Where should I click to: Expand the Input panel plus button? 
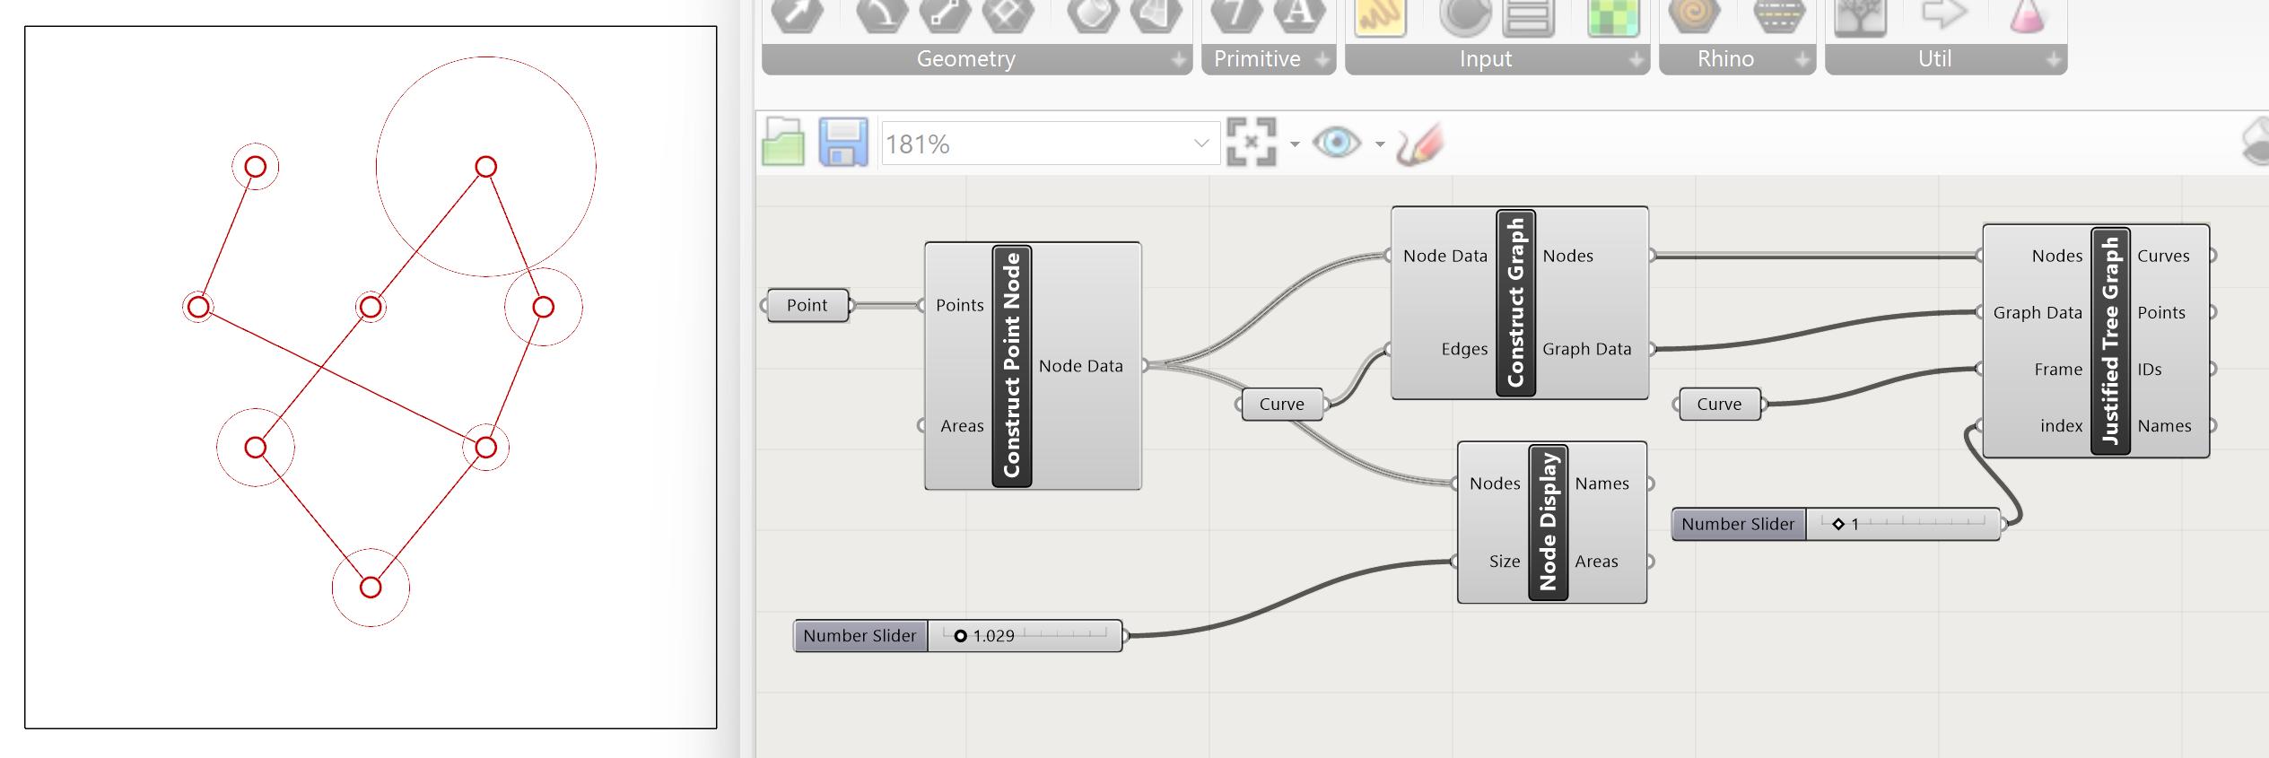pyautogui.click(x=1636, y=60)
